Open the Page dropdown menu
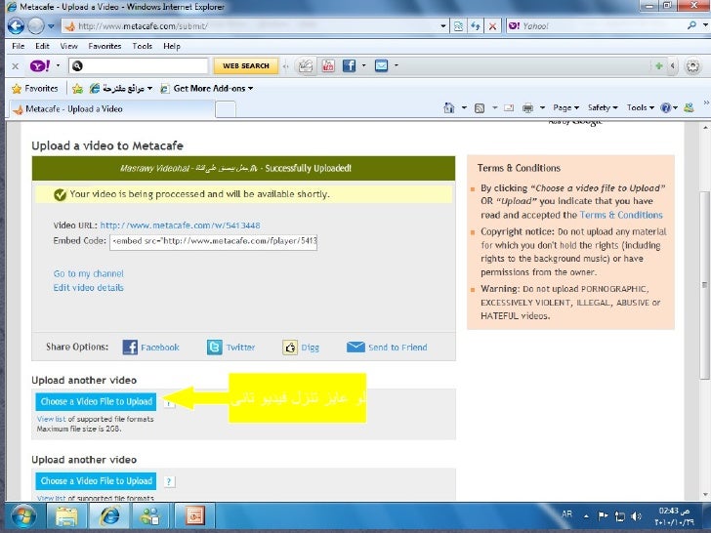The width and height of the screenshot is (711, 533). tap(565, 107)
